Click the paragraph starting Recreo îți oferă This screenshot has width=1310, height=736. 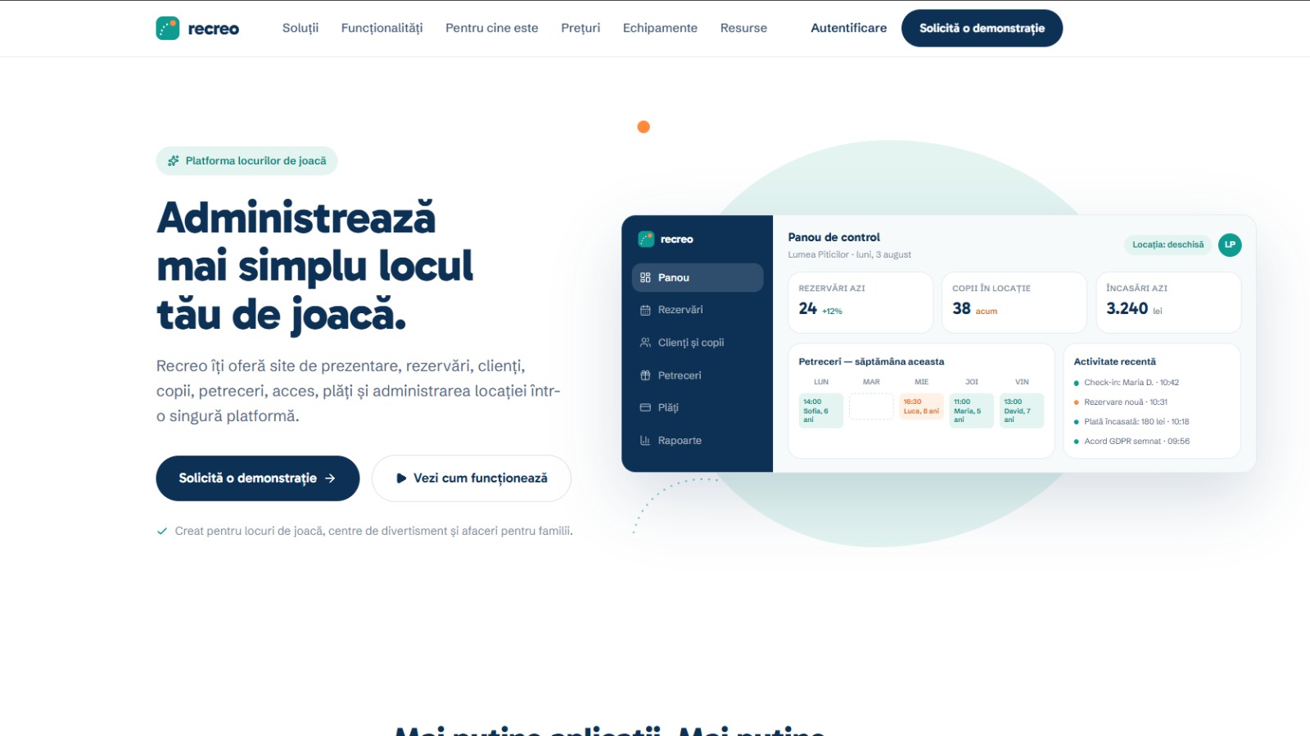[x=359, y=391]
